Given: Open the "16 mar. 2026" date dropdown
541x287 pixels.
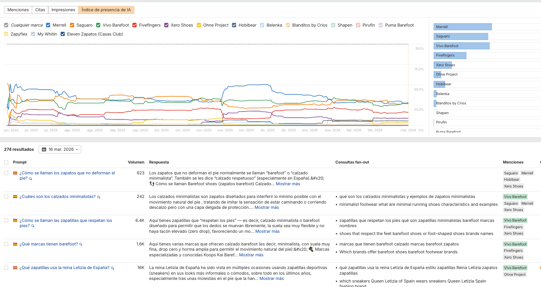Looking at the screenshot, I should click(x=60, y=149).
